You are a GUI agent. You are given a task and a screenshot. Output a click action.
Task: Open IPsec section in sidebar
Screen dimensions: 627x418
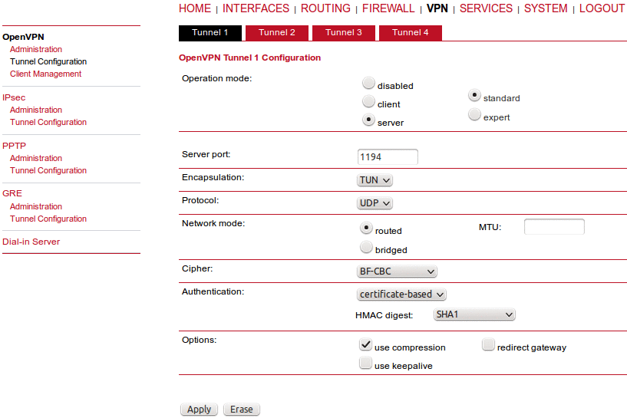(14, 97)
